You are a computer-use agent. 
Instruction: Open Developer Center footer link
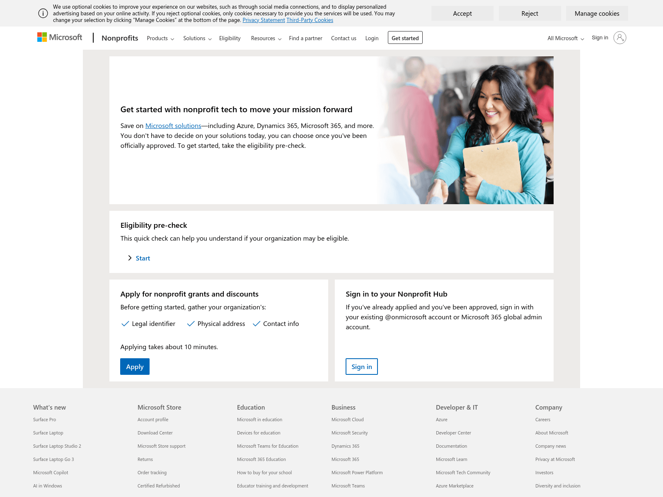pos(453,433)
